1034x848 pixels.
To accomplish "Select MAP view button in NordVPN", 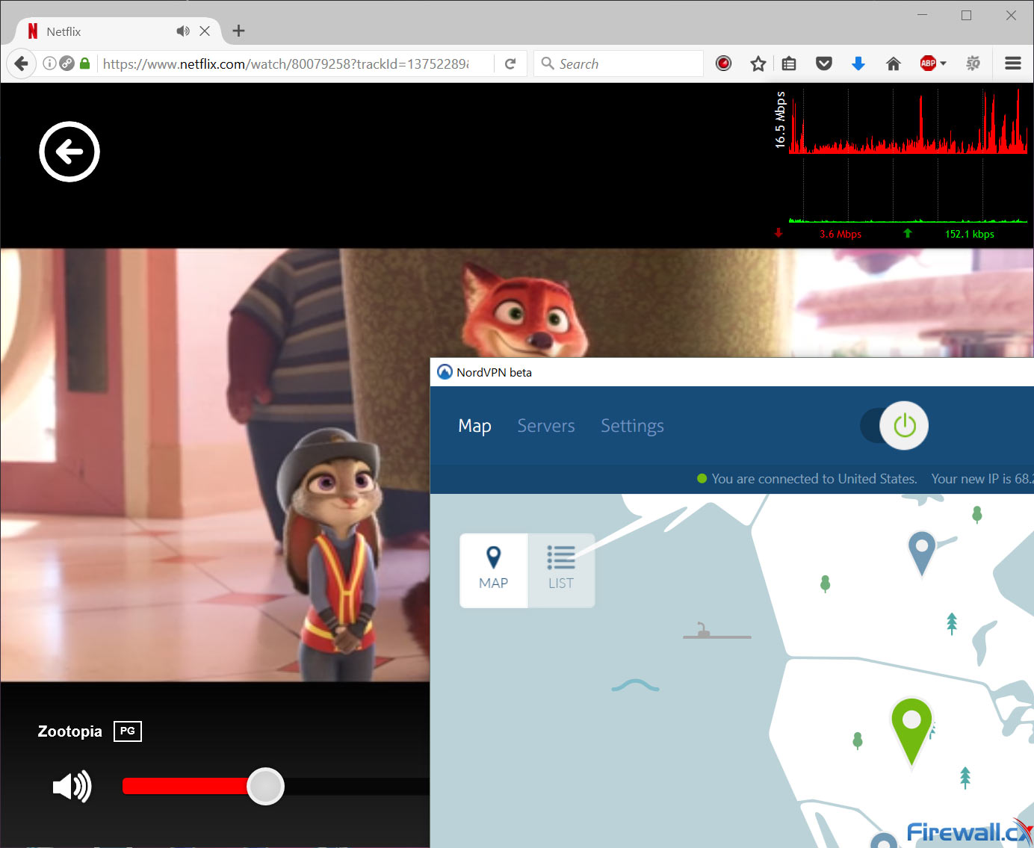I will pos(494,571).
